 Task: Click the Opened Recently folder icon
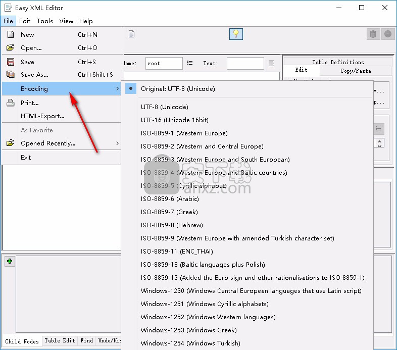click(10, 143)
